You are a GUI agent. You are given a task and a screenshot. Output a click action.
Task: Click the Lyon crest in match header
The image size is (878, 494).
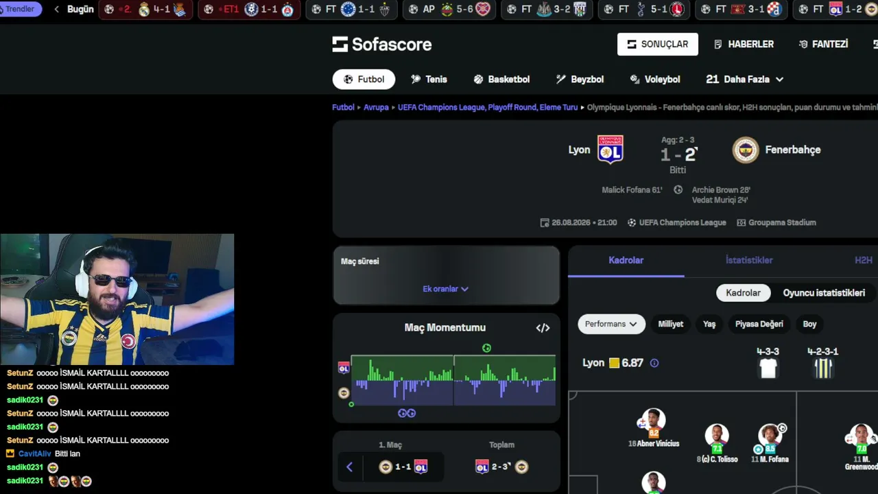(x=610, y=150)
